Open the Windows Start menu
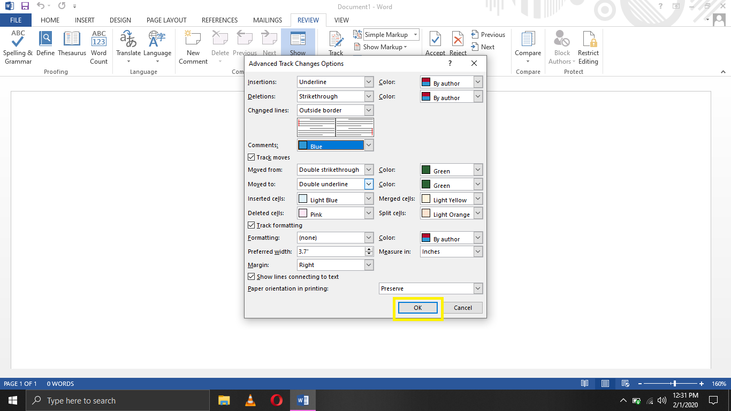 (x=12, y=400)
